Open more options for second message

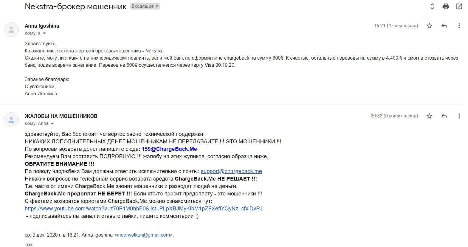(x=459, y=116)
